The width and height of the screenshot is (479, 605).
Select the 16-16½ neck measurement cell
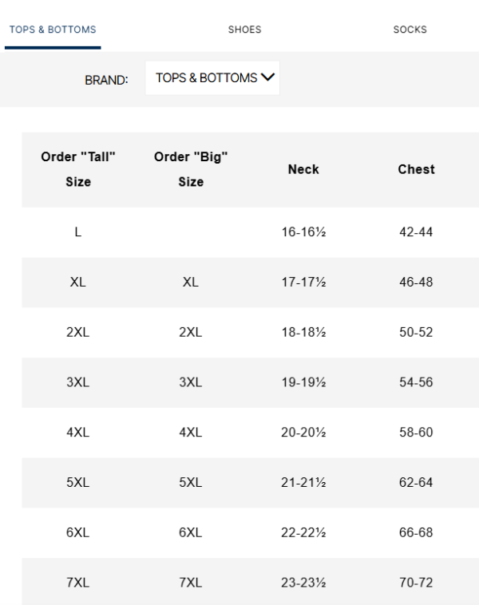point(303,232)
